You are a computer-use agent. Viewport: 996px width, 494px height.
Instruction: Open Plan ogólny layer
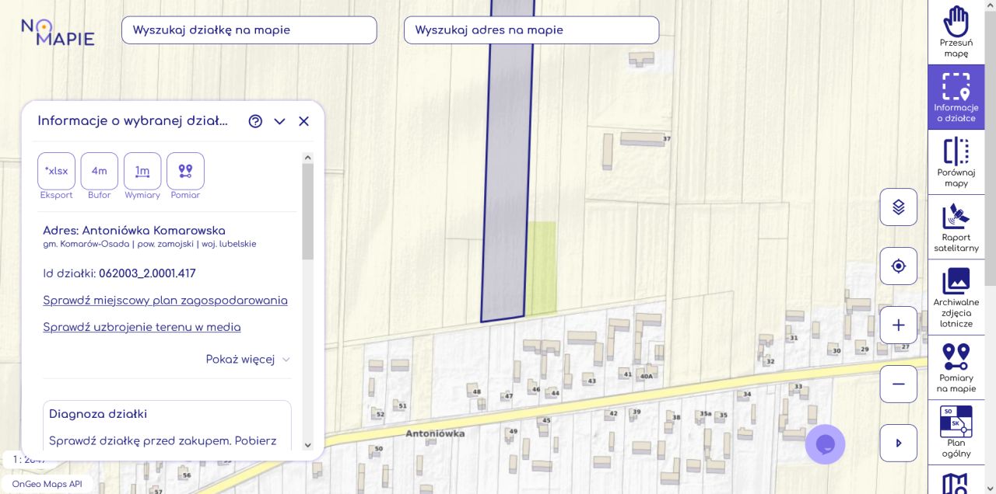(x=956, y=432)
